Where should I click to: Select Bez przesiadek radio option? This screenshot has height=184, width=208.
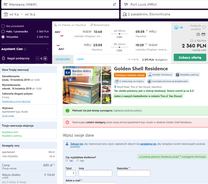(3, 26)
